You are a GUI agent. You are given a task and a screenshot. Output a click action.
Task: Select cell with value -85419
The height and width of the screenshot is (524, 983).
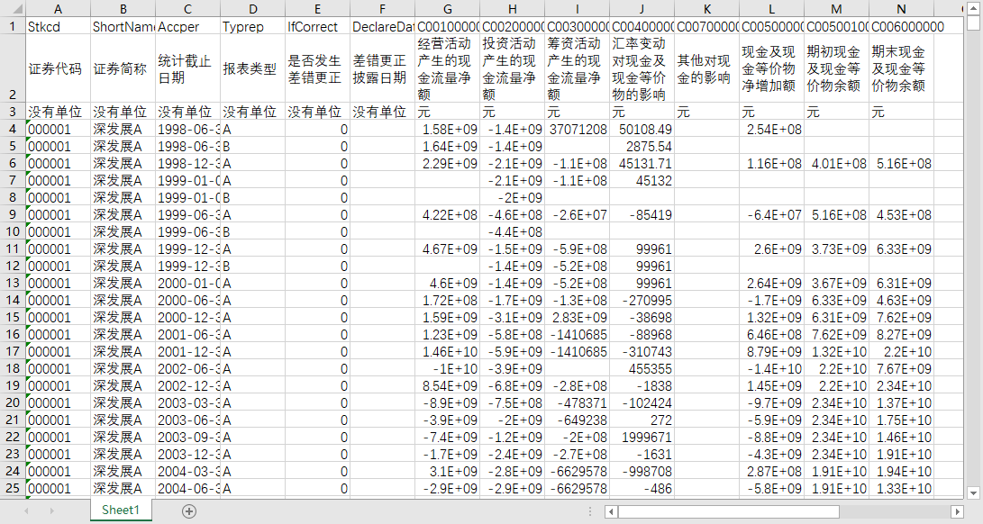pos(642,215)
